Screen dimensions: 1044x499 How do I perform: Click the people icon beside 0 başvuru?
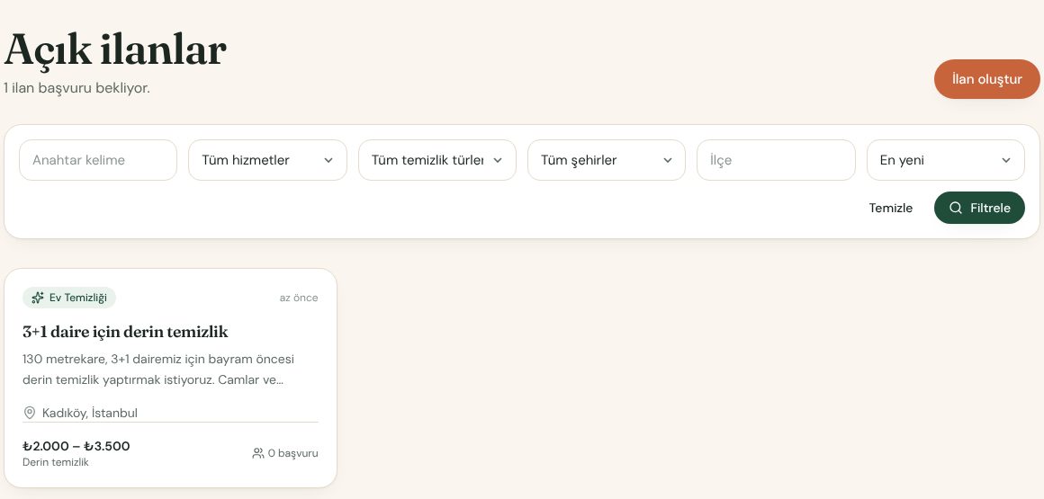pyautogui.click(x=258, y=453)
